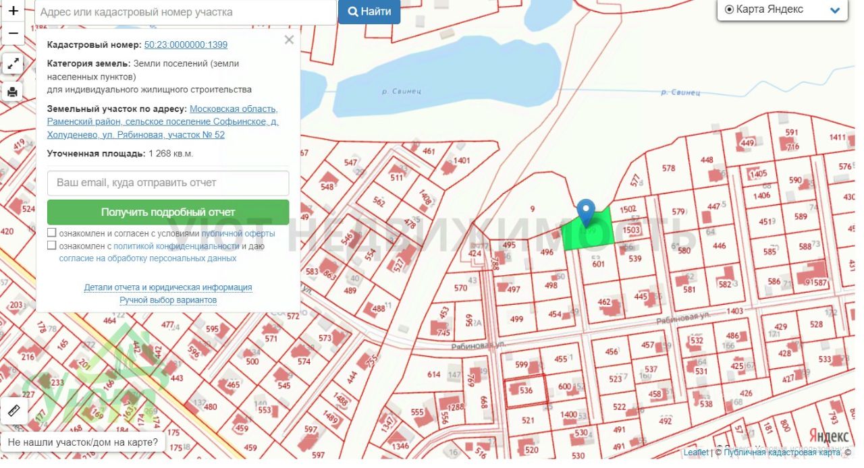Focus the email input field
864x468 pixels.
tap(168, 183)
